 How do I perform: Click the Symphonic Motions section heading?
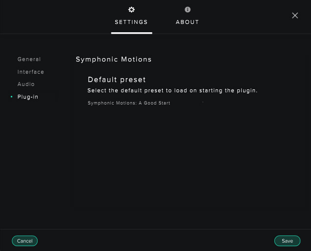[114, 60]
